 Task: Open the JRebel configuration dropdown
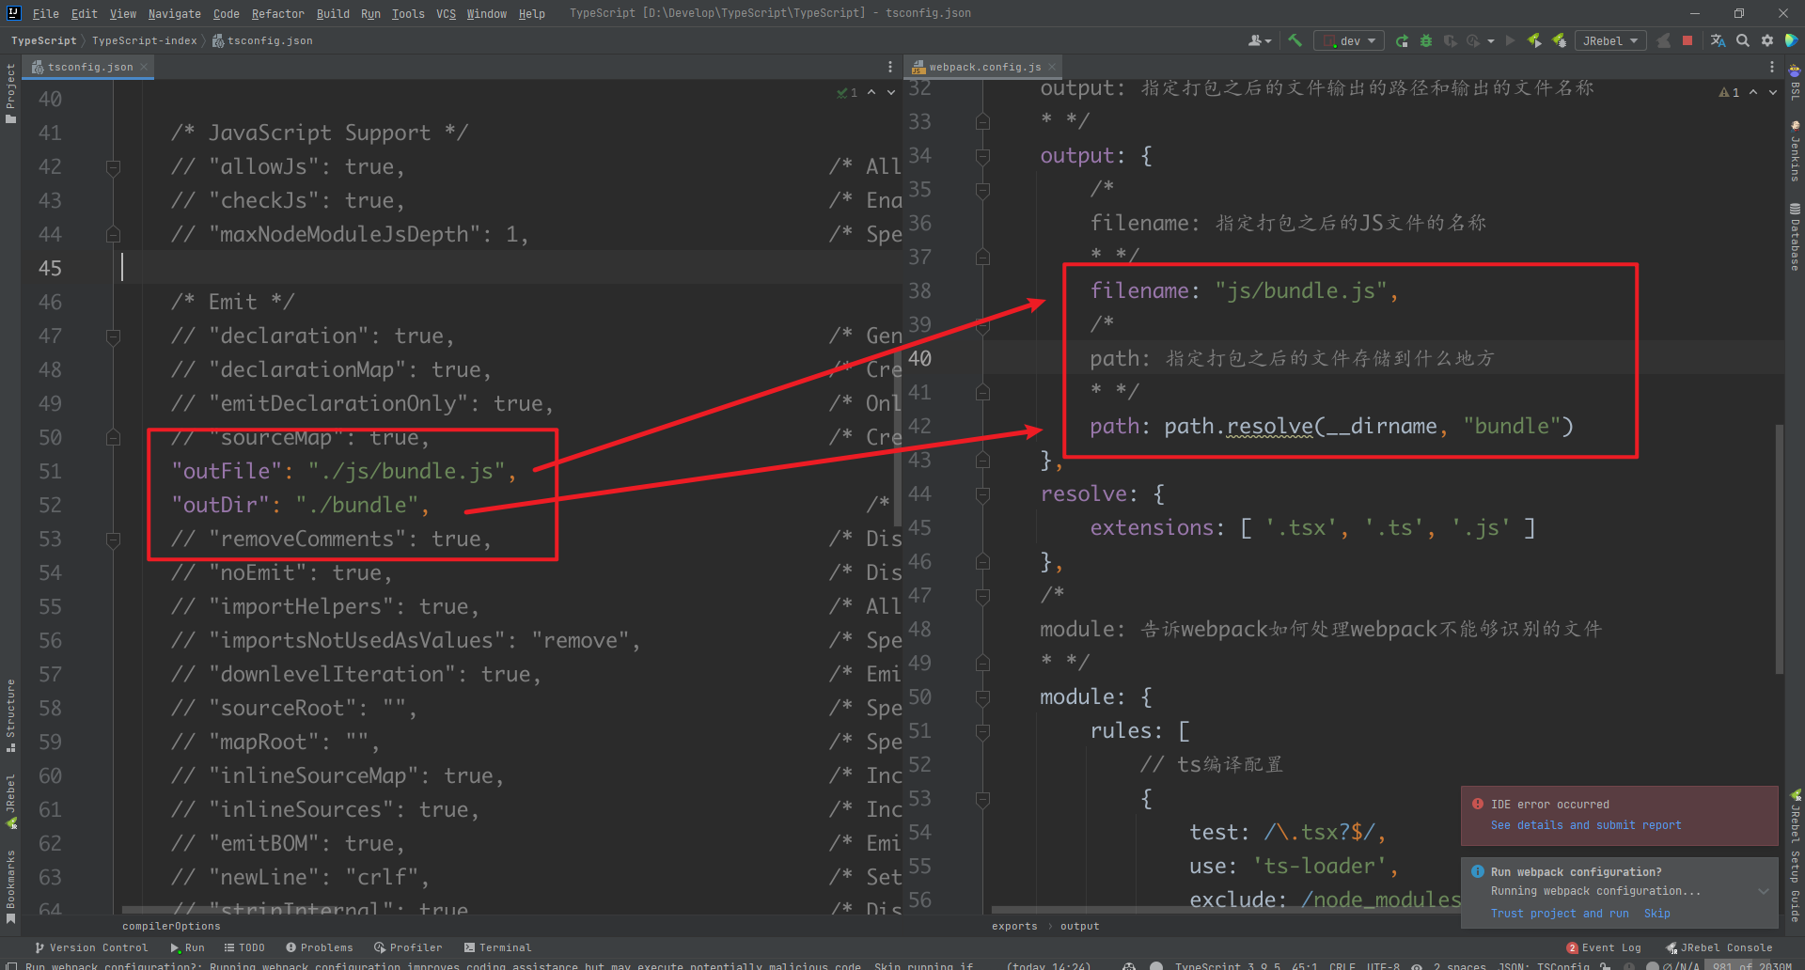pos(1610,40)
